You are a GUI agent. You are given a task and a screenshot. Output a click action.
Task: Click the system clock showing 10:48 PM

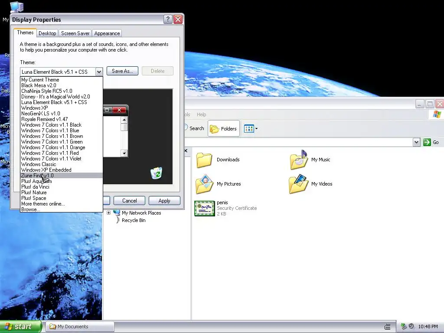428,327
